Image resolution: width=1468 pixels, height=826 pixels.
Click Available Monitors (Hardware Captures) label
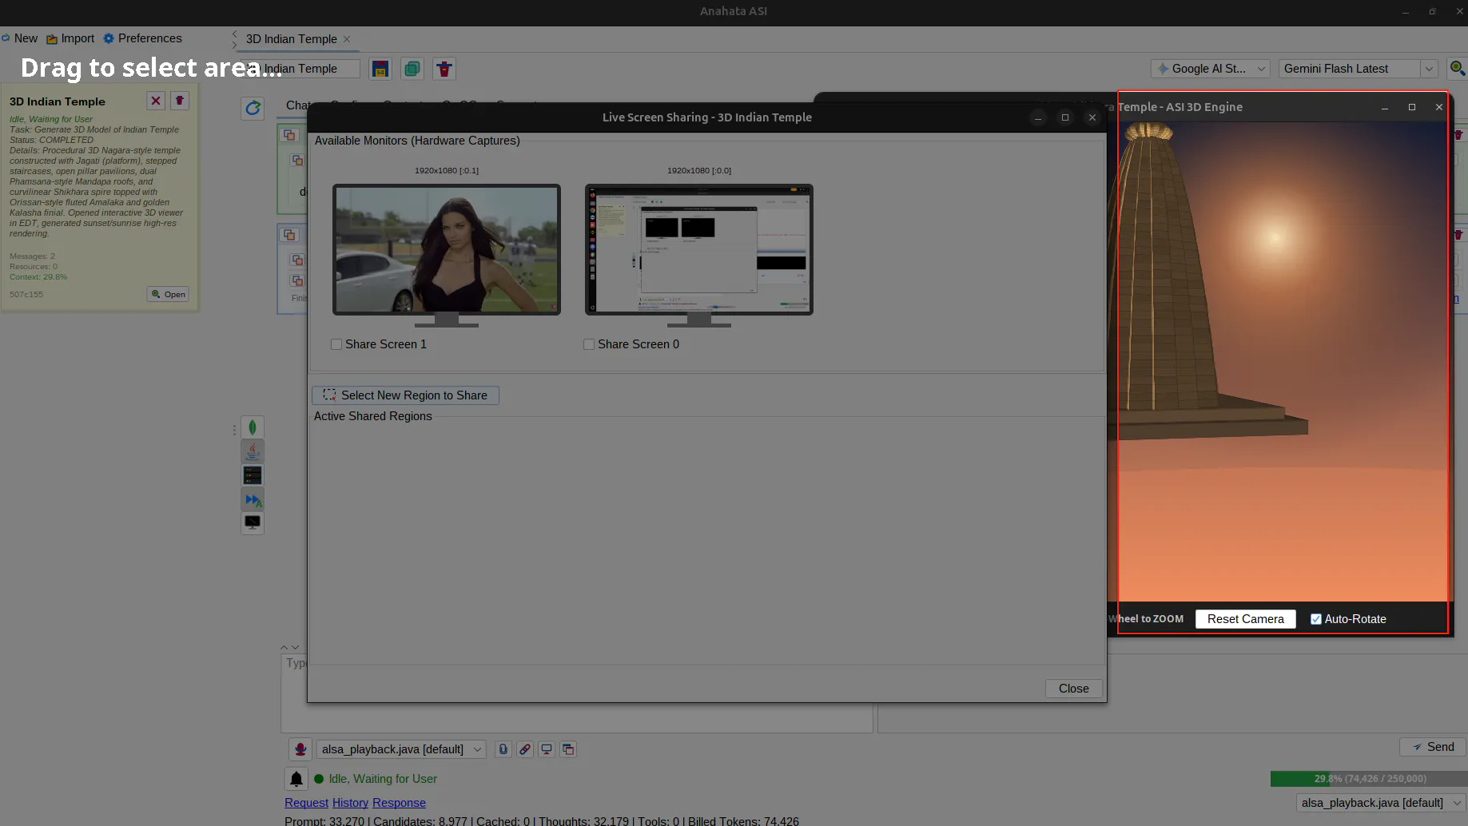417,141
